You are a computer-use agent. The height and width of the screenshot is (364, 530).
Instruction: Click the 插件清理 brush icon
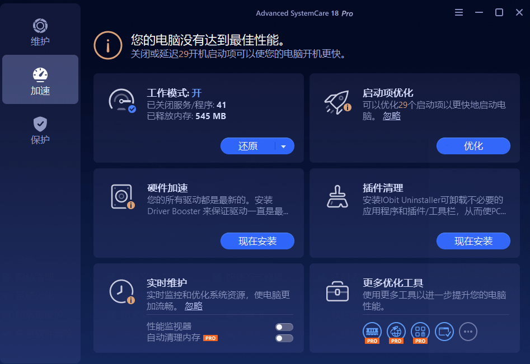point(336,196)
